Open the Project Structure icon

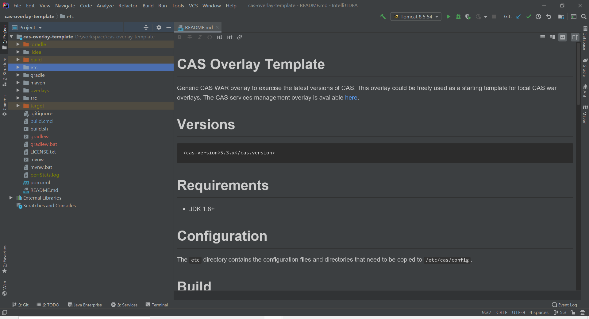click(x=561, y=17)
